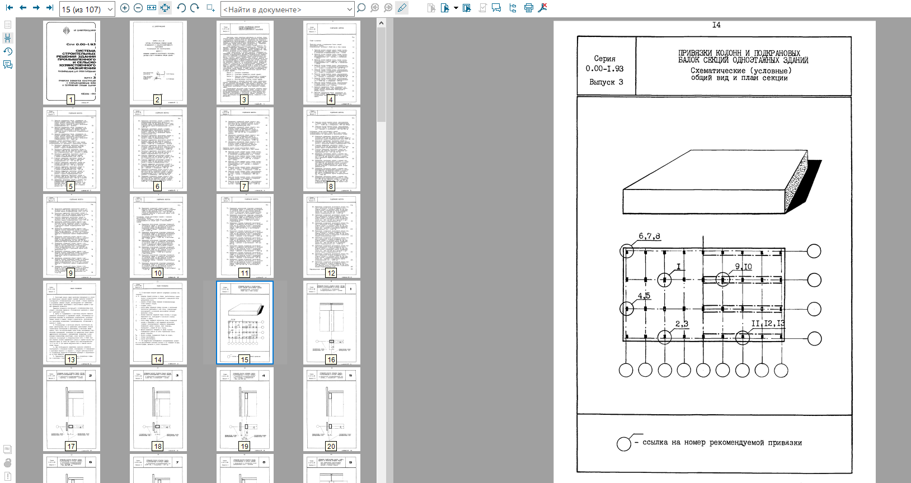This screenshot has height=483, width=911.
Task: Show the table of contents panel
Action: point(8,25)
